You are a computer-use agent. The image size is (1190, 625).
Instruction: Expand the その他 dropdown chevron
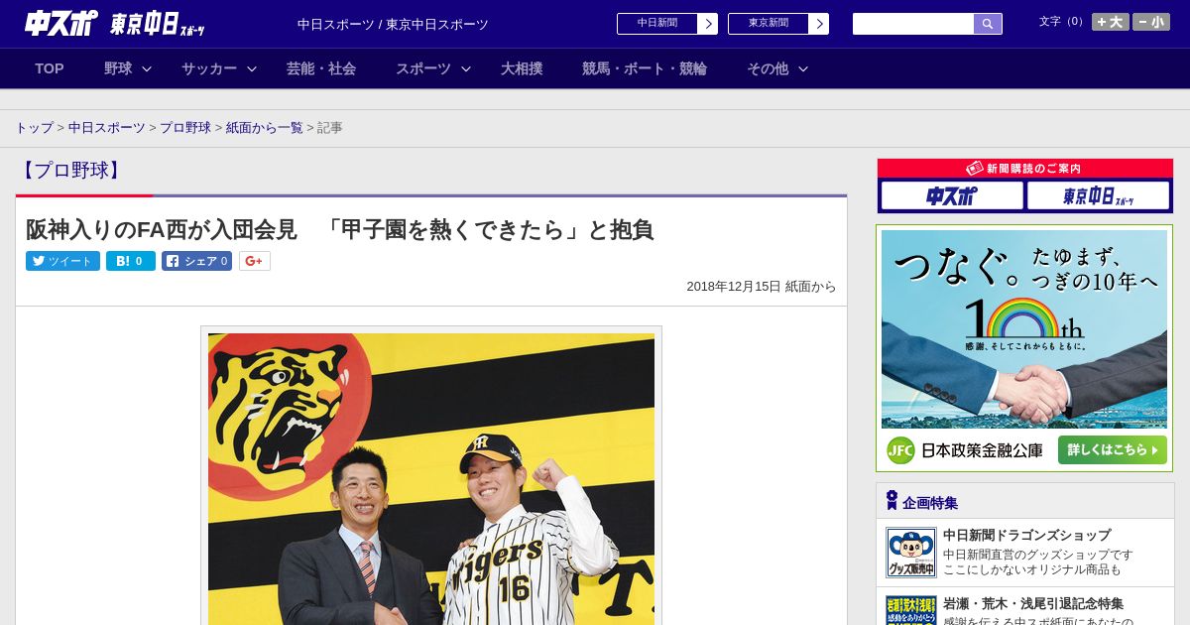point(803,68)
